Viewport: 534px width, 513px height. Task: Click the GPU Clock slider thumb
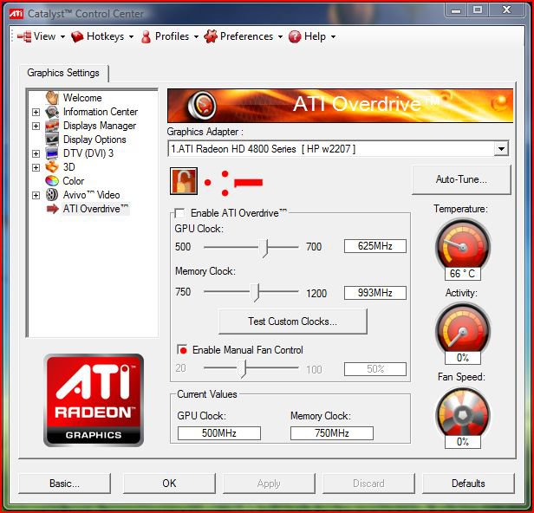point(264,248)
